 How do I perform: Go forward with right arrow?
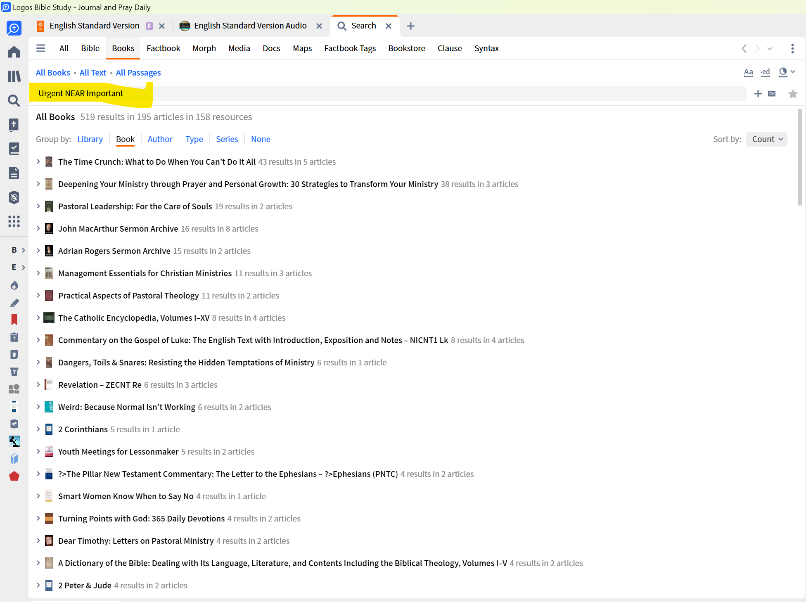[757, 48]
